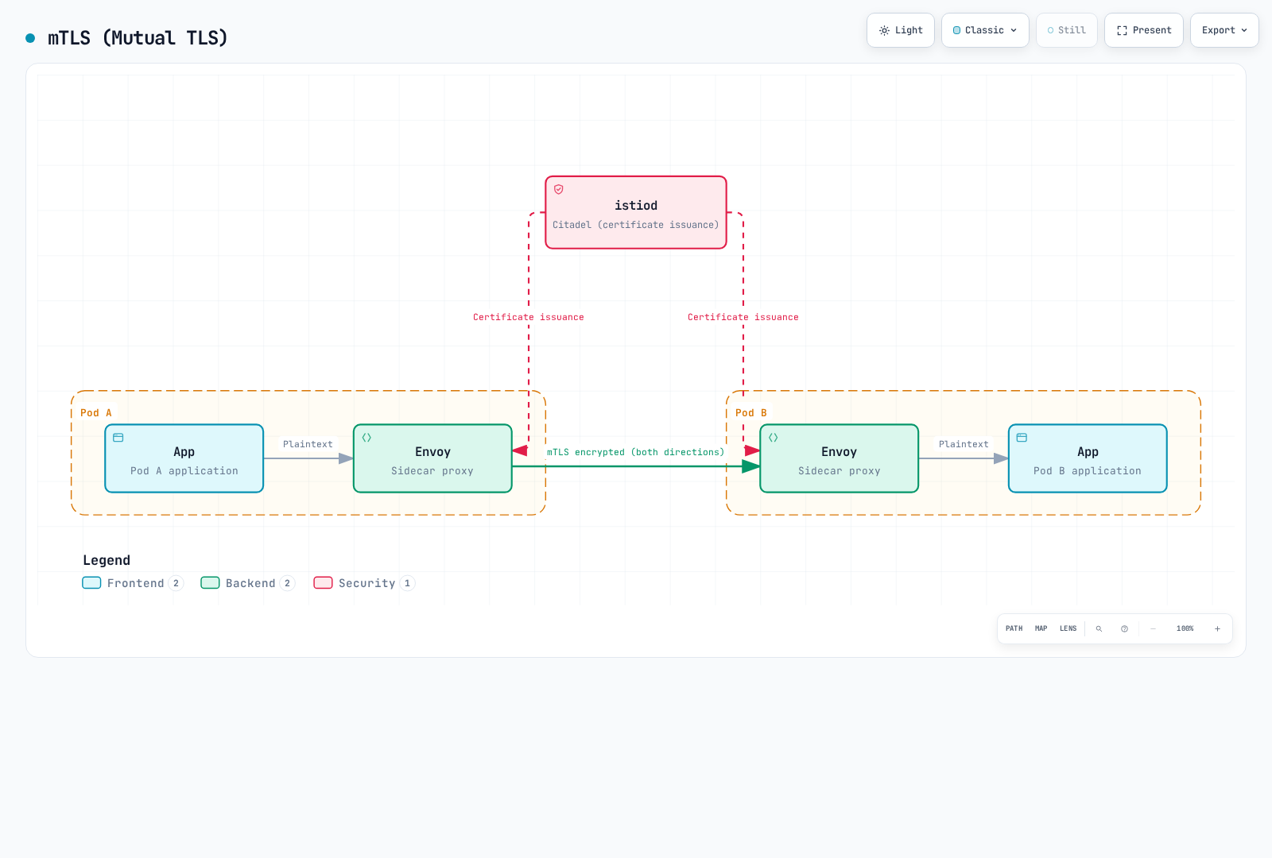Toggle the Still animation button
Screen dimensions: 1272x858
coord(1067,30)
